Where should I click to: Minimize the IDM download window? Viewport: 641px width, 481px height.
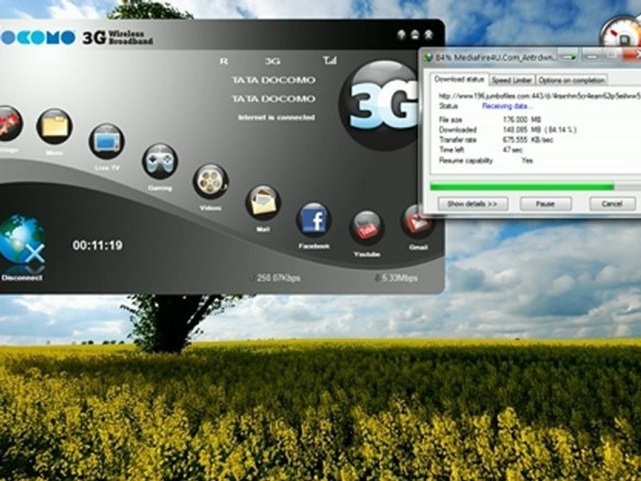(x=592, y=56)
